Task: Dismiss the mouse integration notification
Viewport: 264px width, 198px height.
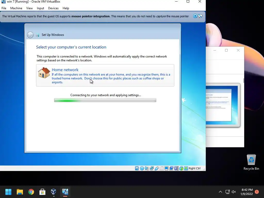Action: pyautogui.click(x=195, y=16)
